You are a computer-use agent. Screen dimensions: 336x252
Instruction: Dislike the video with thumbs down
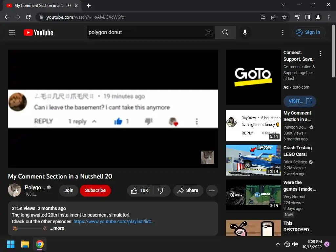(161, 191)
